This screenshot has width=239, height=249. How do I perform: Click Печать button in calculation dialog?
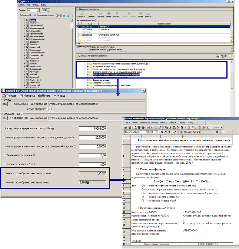[44, 95]
